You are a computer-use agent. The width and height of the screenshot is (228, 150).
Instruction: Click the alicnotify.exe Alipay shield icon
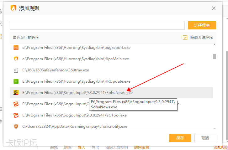[16, 127]
